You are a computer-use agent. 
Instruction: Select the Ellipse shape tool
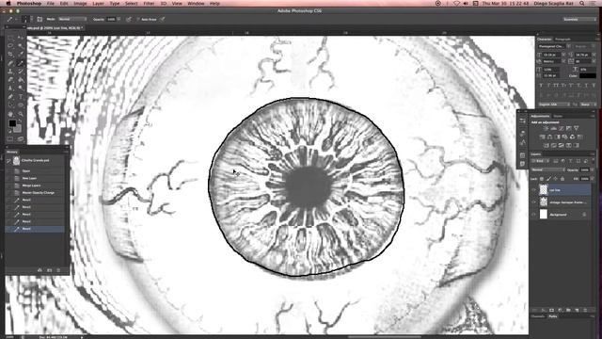click(21, 105)
